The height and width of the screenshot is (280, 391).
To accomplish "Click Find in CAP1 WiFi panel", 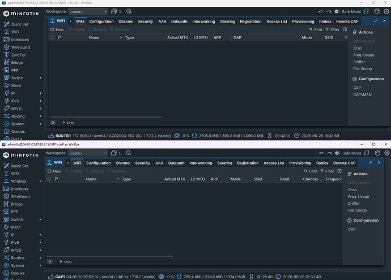I will click(310, 171).
